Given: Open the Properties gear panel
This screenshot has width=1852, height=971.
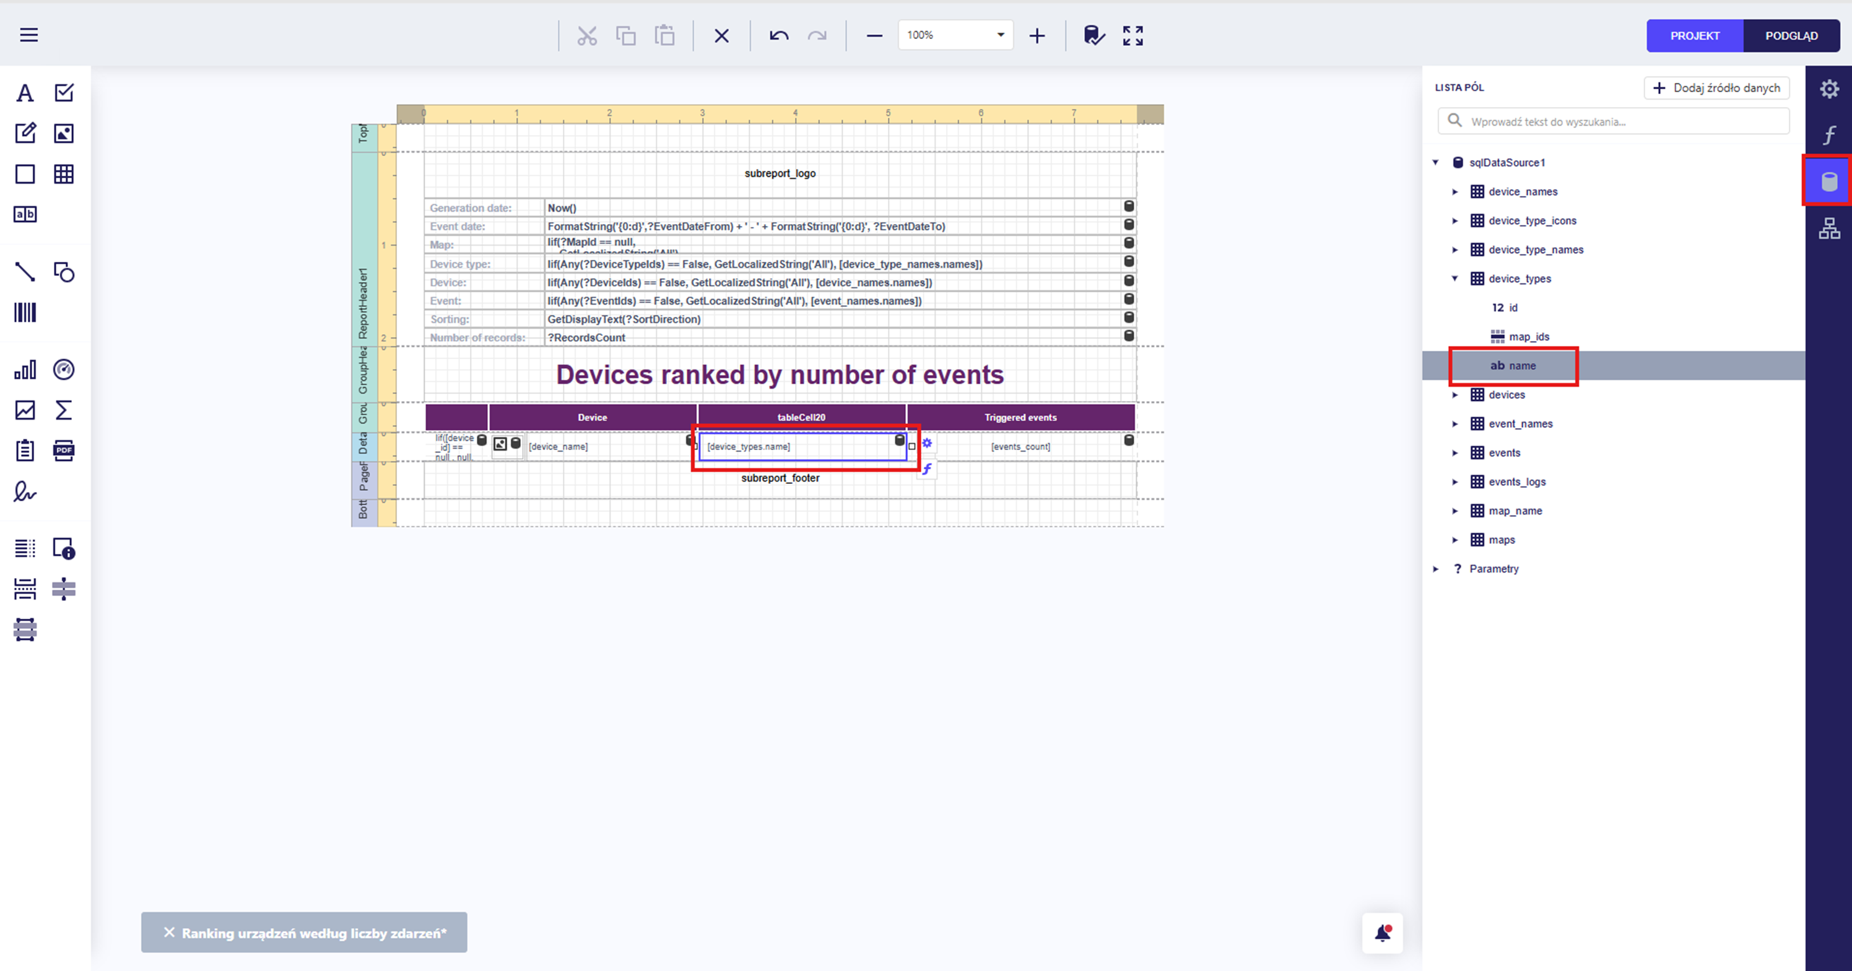Looking at the screenshot, I should pyautogui.click(x=1829, y=89).
